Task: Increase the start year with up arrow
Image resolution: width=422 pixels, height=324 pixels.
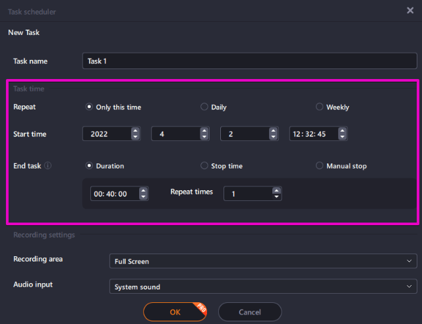Action: (135, 131)
